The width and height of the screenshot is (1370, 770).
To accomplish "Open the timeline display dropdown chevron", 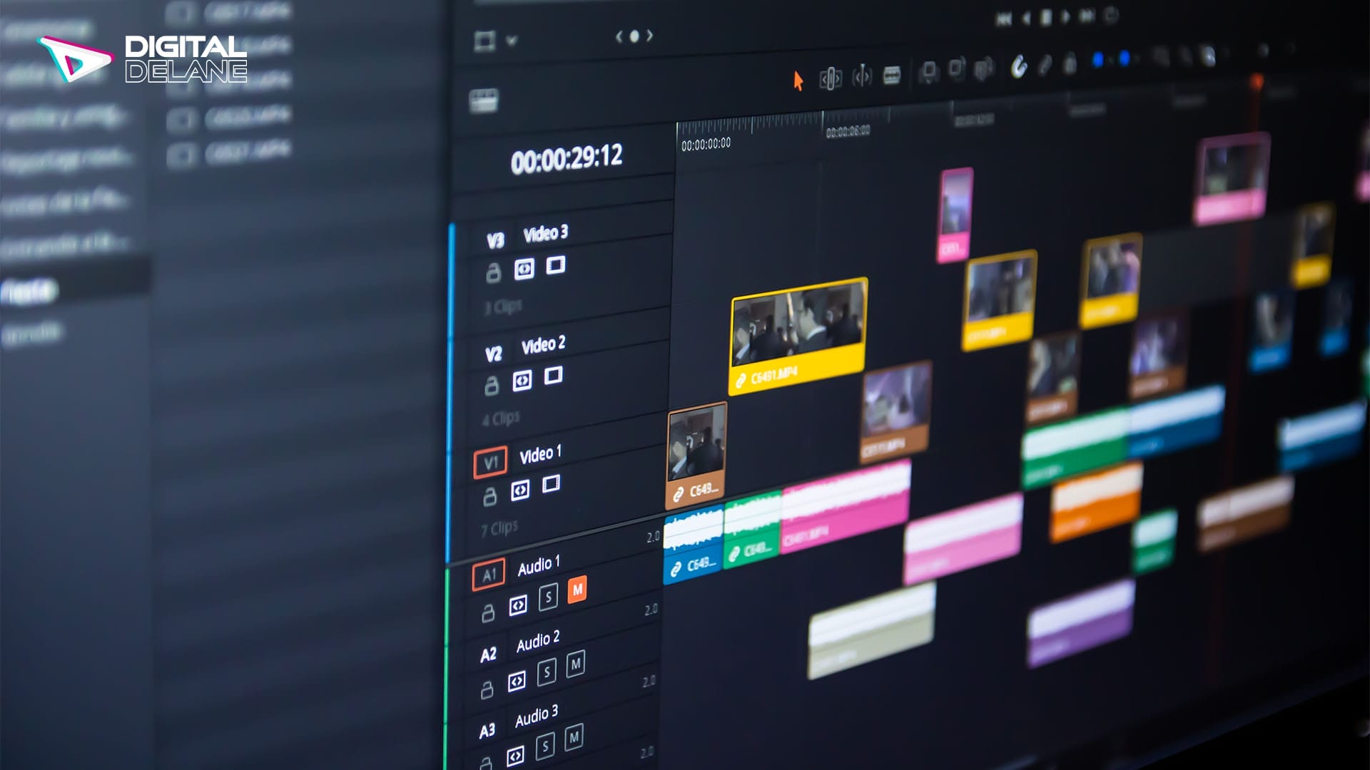I will coord(511,41).
